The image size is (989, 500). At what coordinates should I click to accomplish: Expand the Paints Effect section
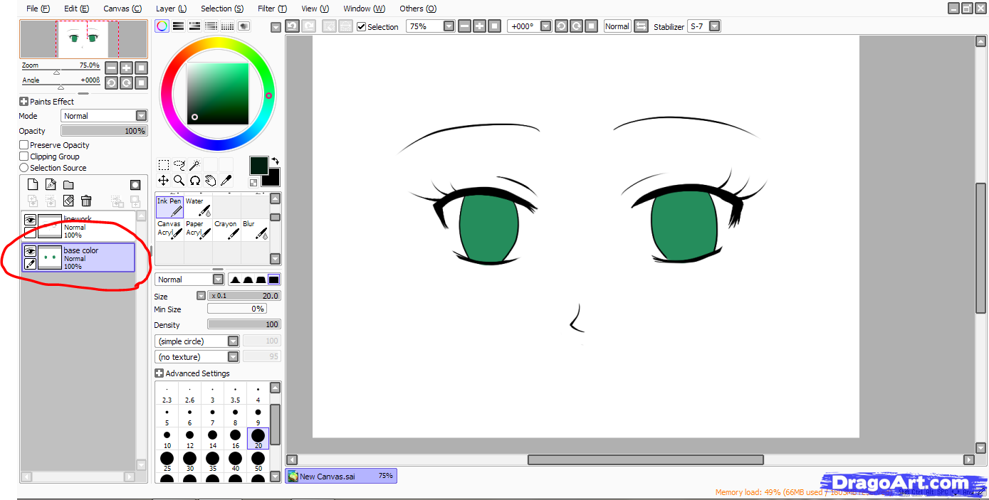click(23, 102)
